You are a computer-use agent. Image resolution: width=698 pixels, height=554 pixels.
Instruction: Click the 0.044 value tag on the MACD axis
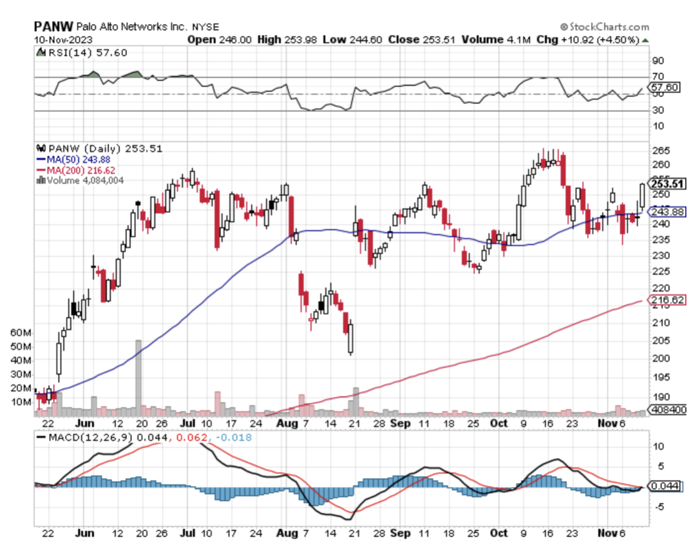(x=665, y=486)
